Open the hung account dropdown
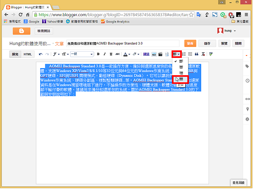 226,31
